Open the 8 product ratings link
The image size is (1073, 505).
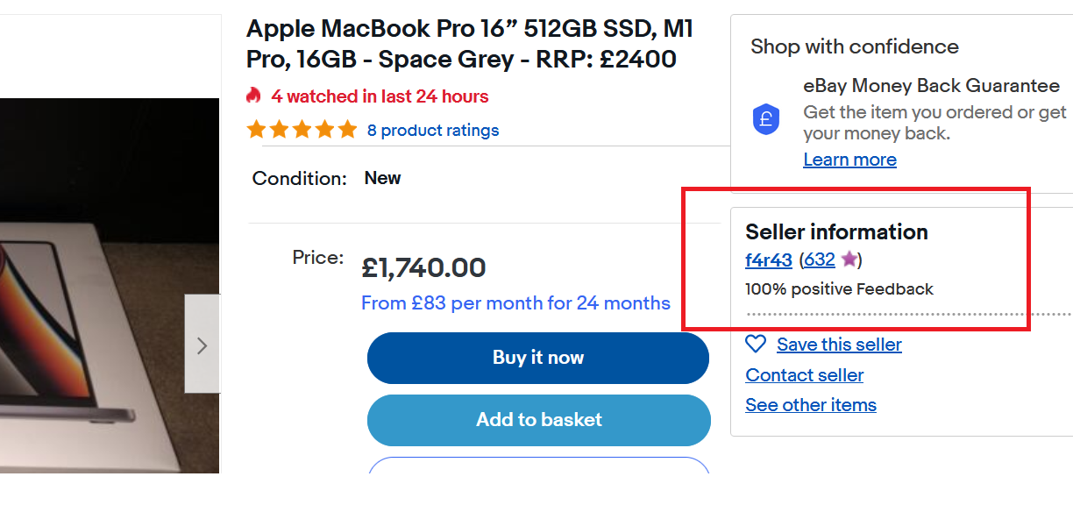[433, 131]
